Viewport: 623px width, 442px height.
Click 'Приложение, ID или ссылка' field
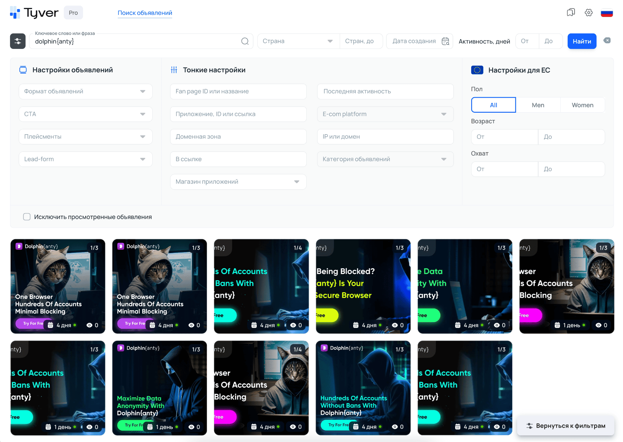click(238, 114)
